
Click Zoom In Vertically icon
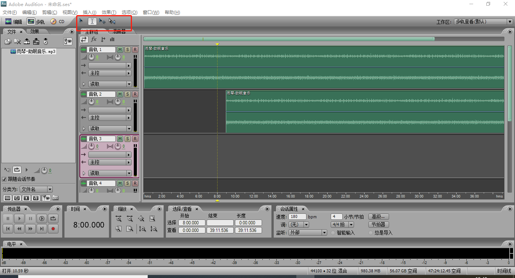coord(142,229)
